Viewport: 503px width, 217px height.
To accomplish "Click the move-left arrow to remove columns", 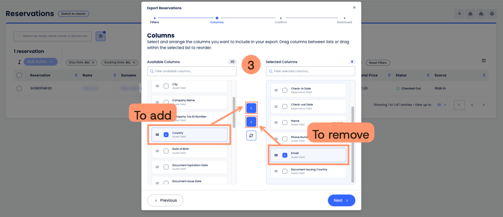I will pyautogui.click(x=251, y=122).
